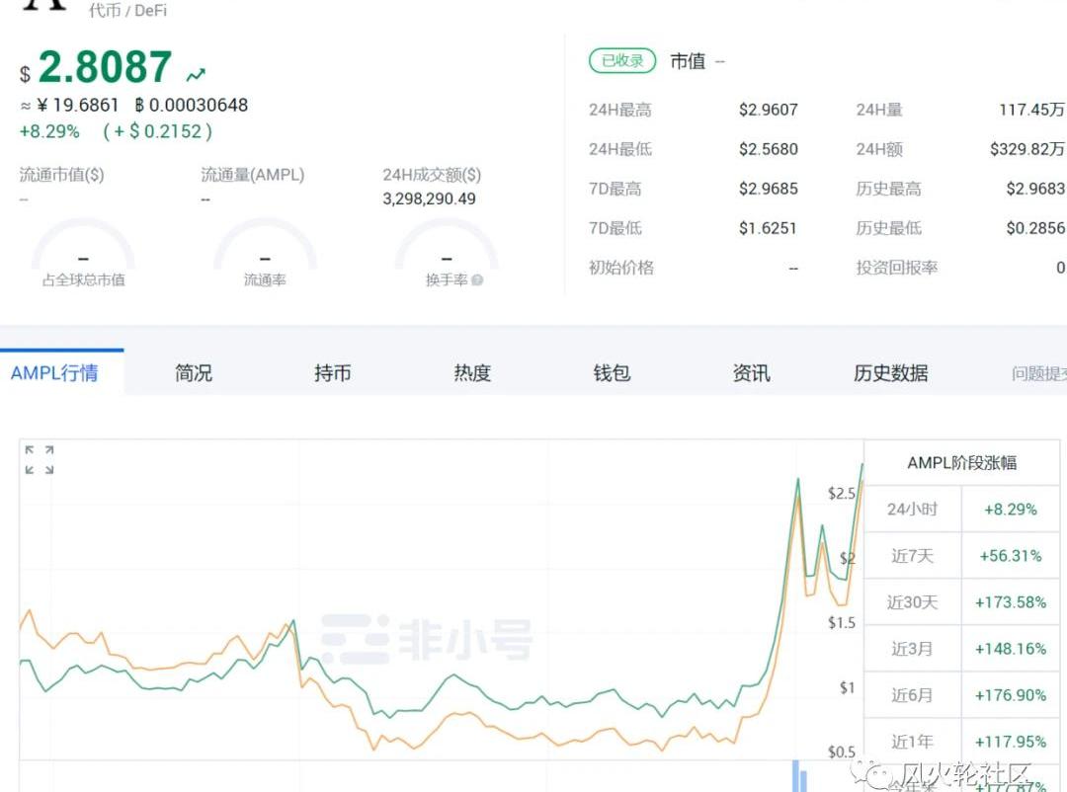Click the fullscreen expand icon on chart
Screen dimensions: 1067x792
coord(40,459)
